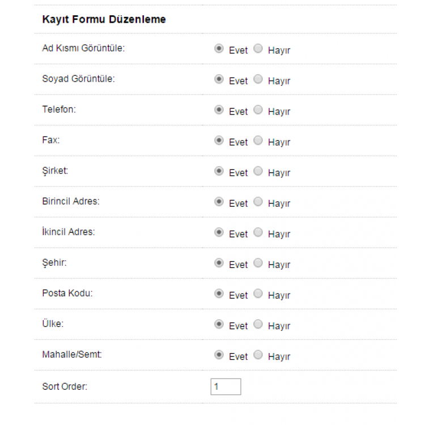425x425 pixels.
Task: Enable Fax field with Evet
Action: 219,141
